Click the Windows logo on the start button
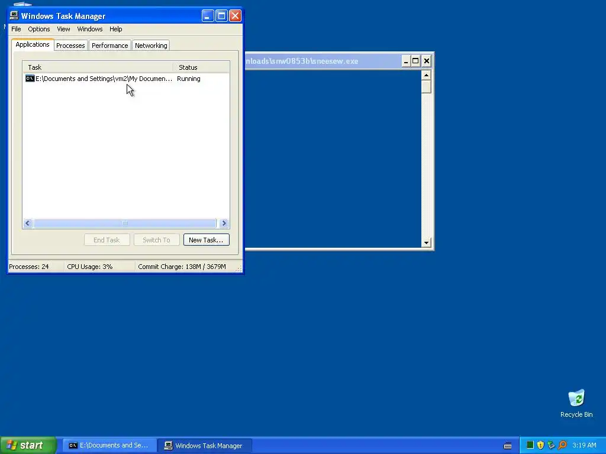This screenshot has height=454, width=606. [x=12, y=445]
